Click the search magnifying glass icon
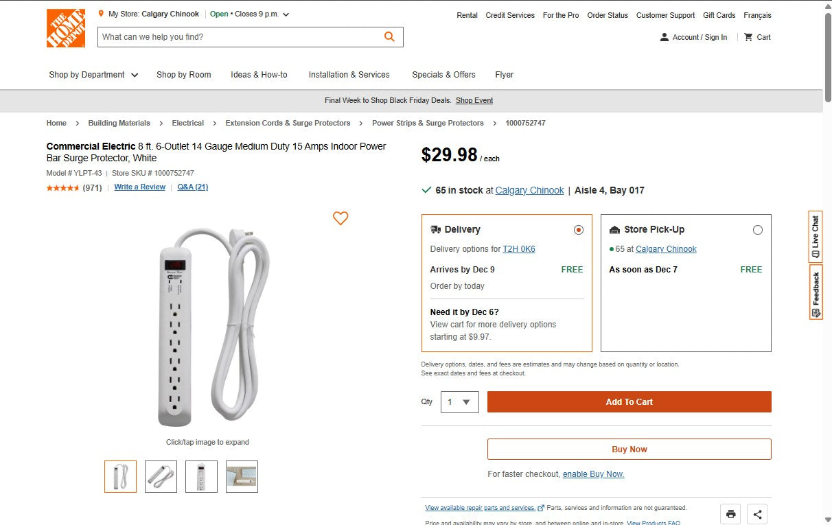 (x=389, y=36)
